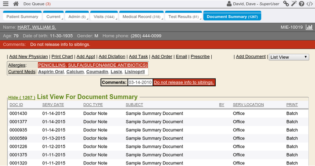
Task: Open the hamburger main menu
Action: tap(5, 4)
